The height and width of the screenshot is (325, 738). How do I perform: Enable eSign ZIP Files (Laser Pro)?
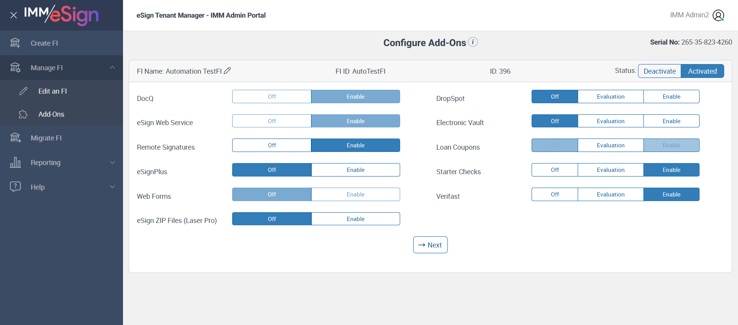point(356,219)
